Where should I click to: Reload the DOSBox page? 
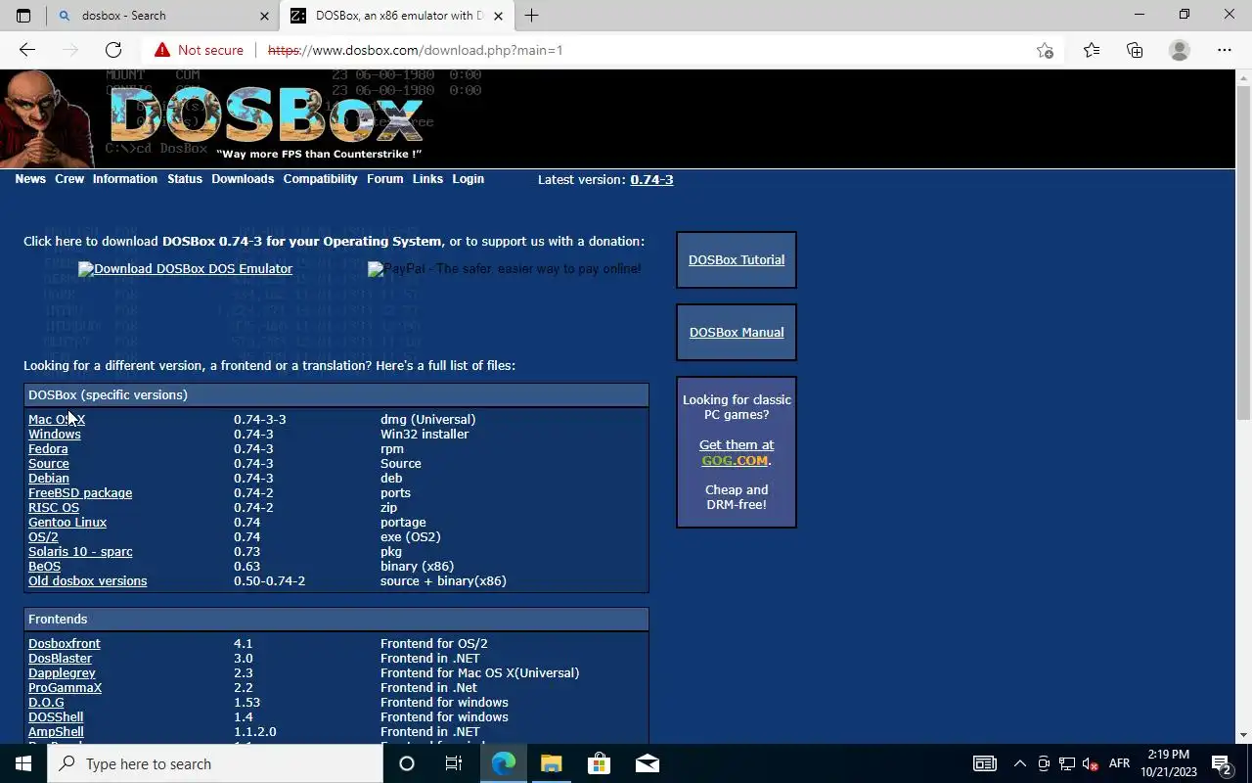pyautogui.click(x=113, y=50)
